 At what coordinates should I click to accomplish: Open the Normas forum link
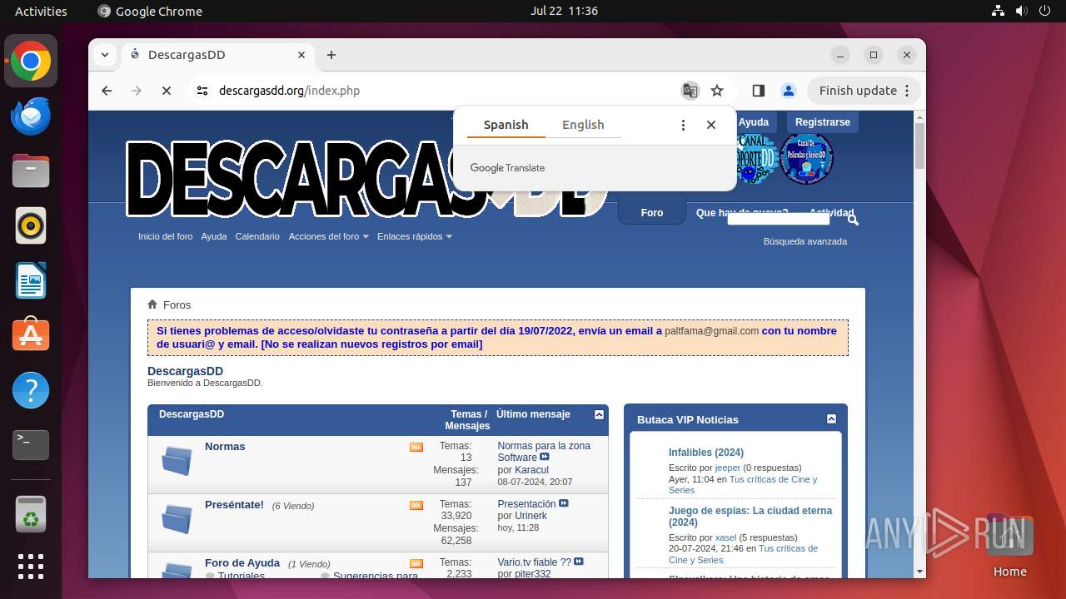coord(225,447)
